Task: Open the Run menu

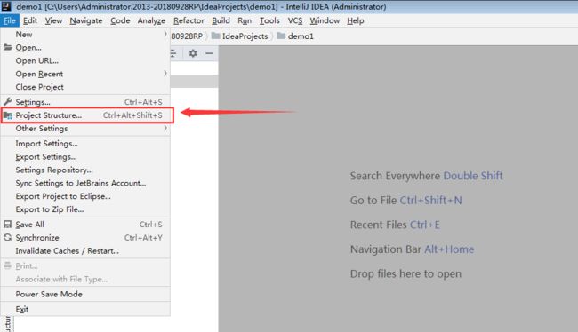Action: 245,21
